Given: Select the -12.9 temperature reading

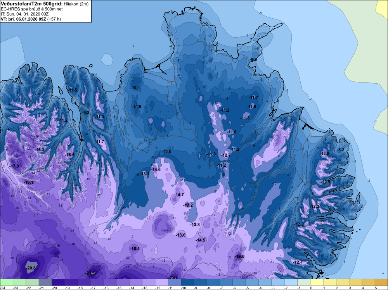Looking at the screenshot, I should pos(325,154).
